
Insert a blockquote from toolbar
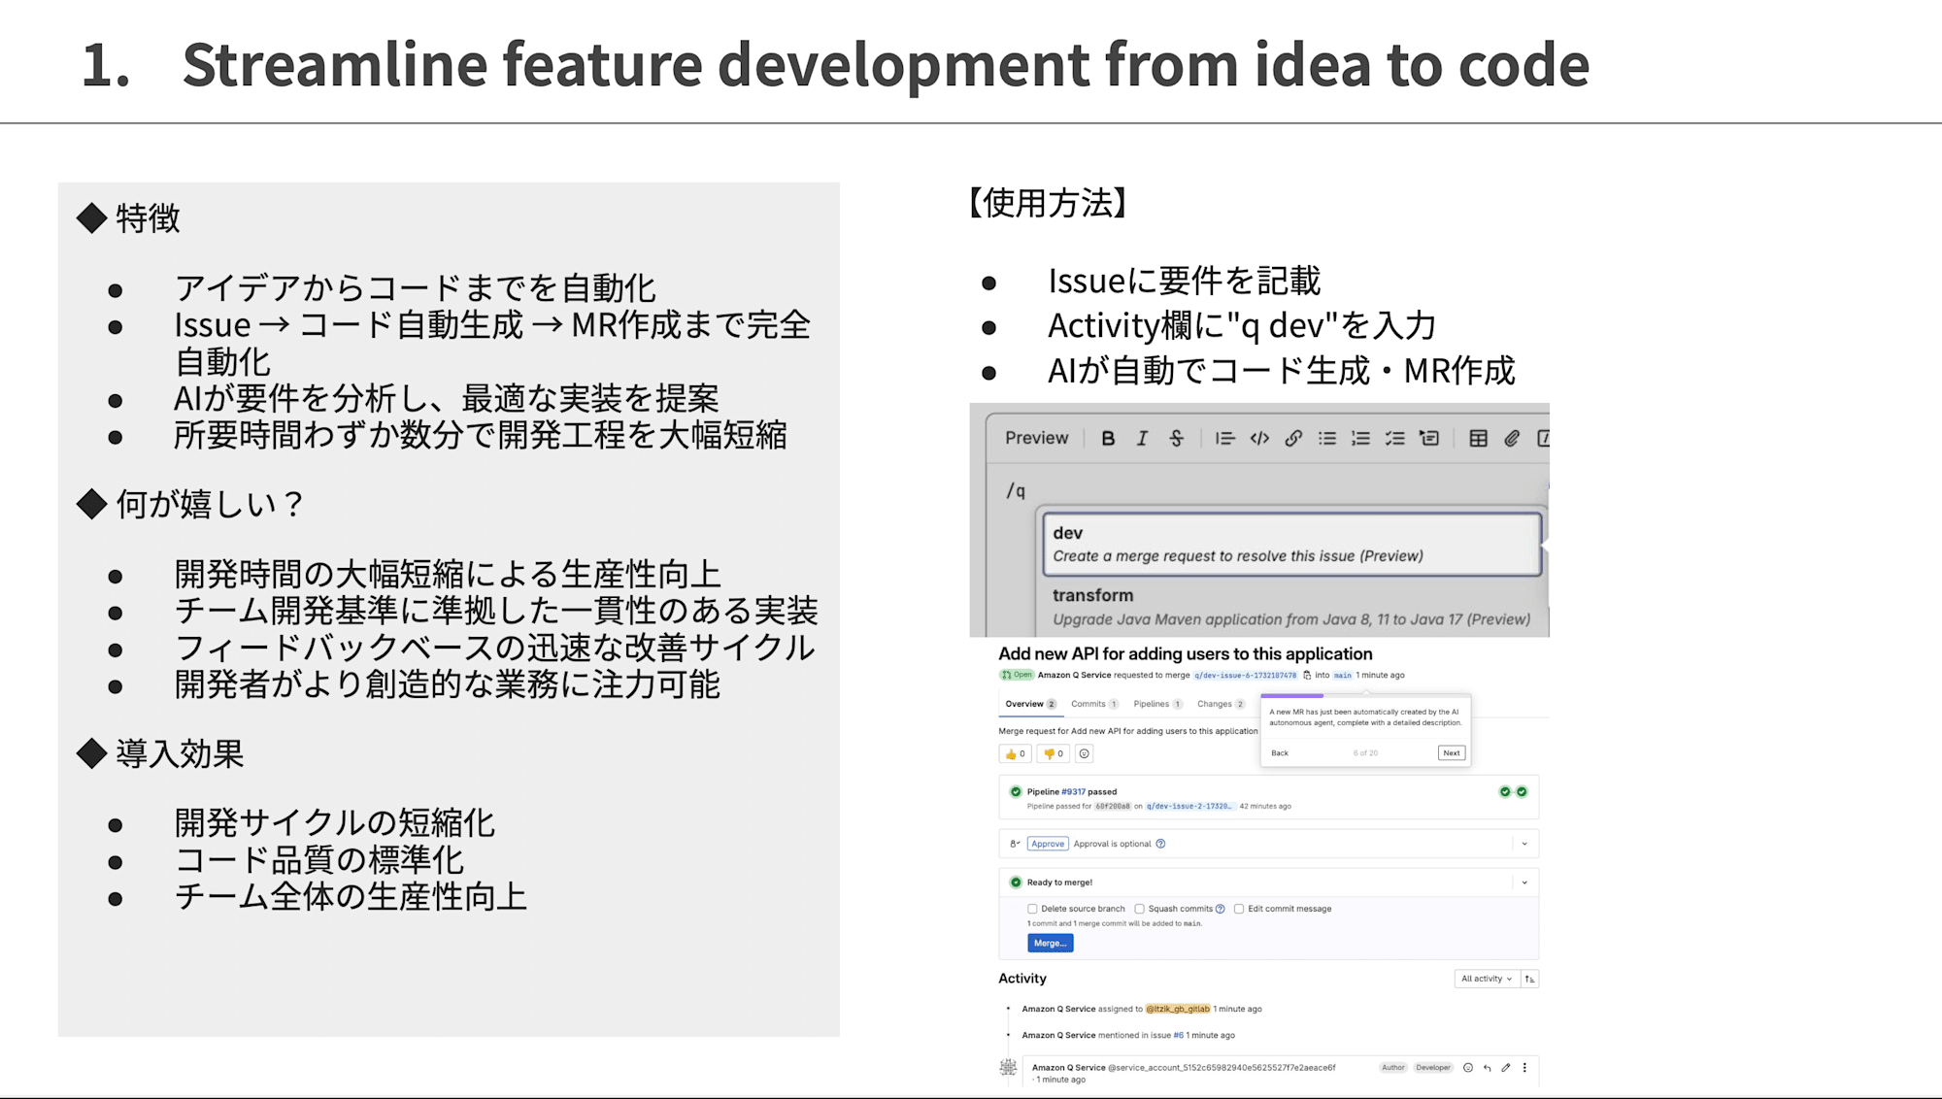(x=1225, y=439)
